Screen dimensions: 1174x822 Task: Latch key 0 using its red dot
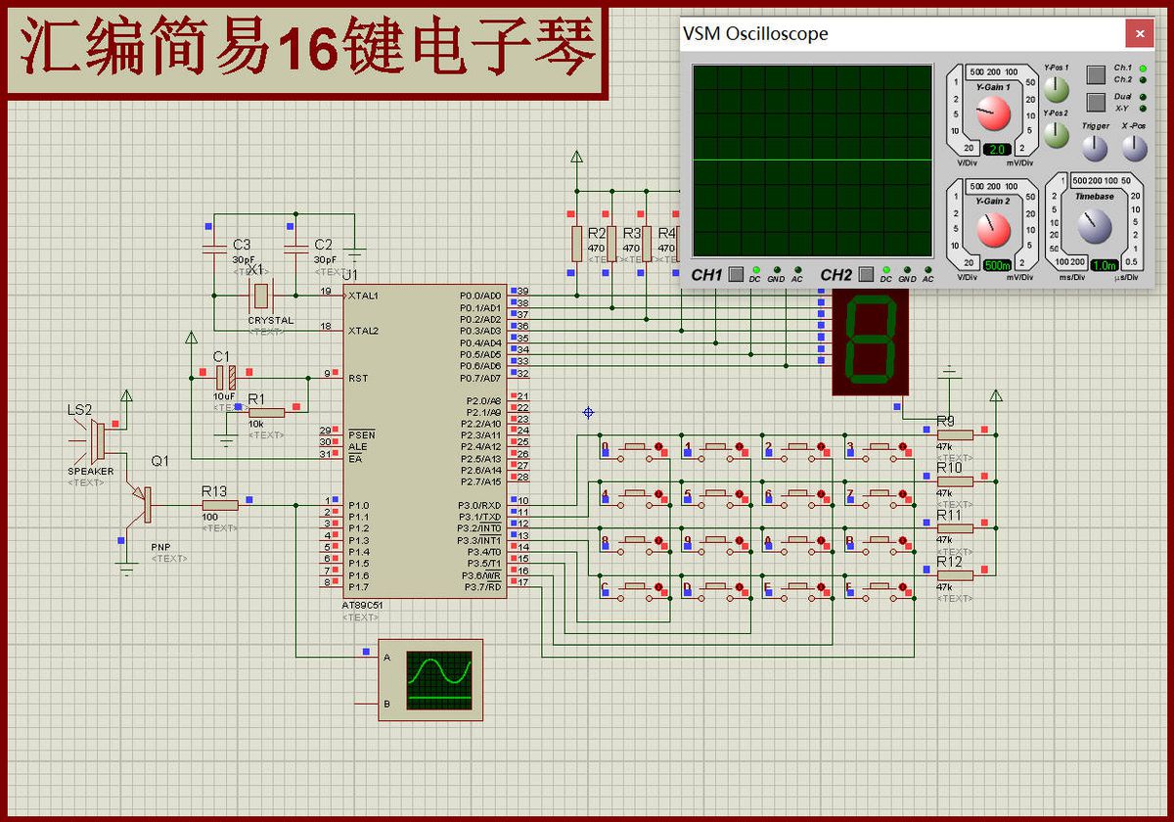658,448
